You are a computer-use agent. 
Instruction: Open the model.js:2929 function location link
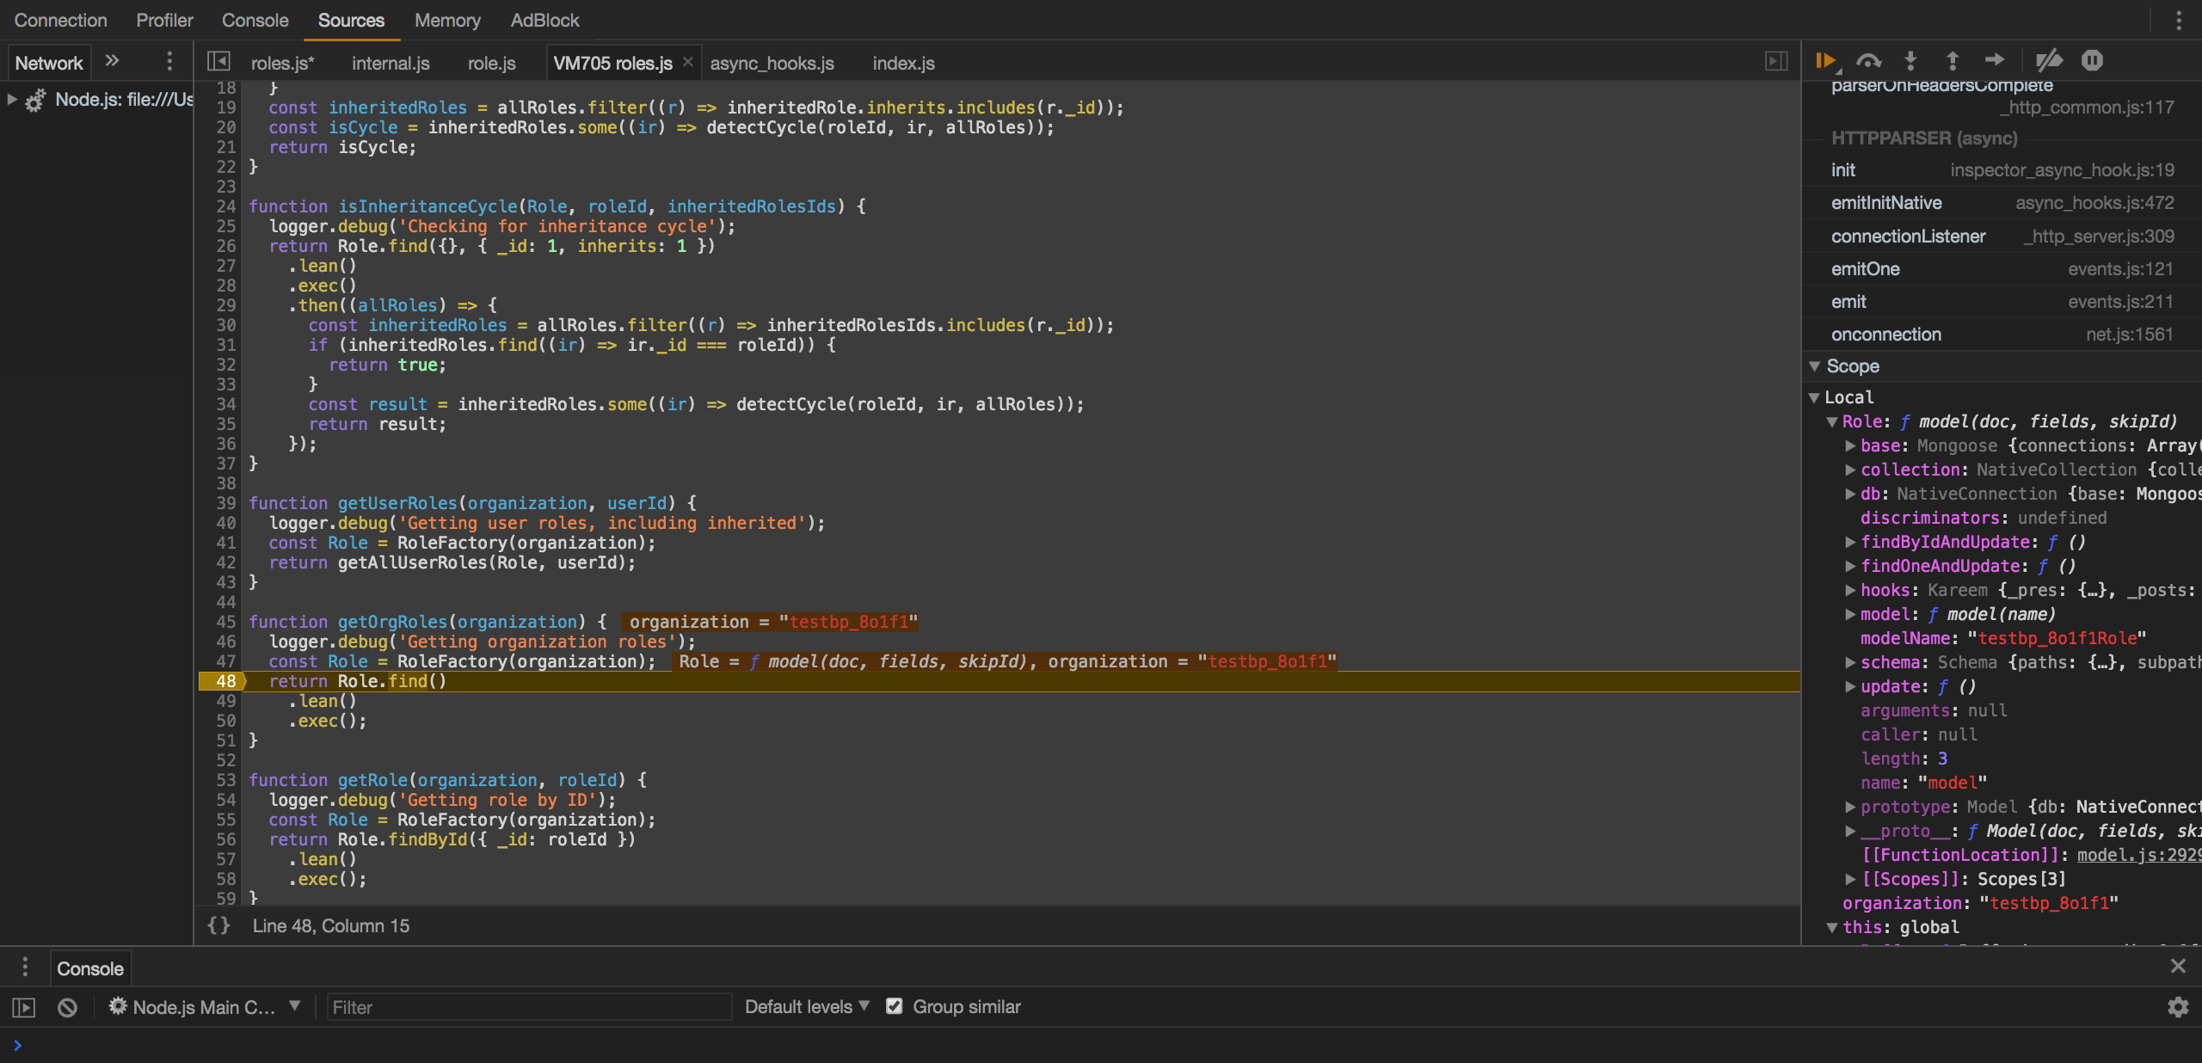click(x=2139, y=855)
